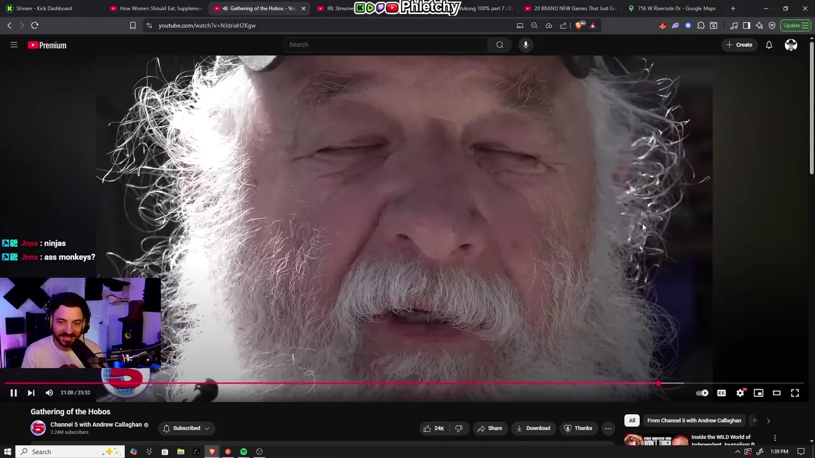The width and height of the screenshot is (815, 458).
Task: Dislike the video
Action: [x=458, y=428]
